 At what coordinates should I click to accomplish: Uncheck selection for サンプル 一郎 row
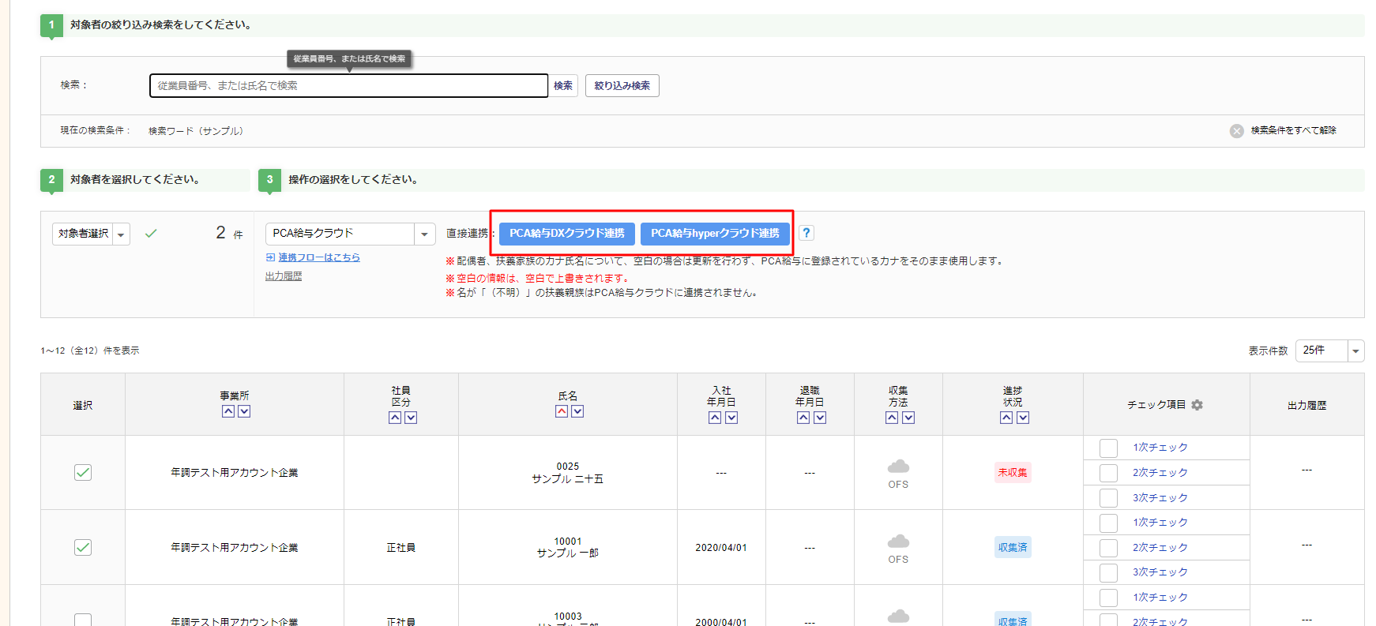tap(83, 547)
